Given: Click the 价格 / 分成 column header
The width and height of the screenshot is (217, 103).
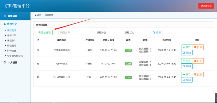Looking at the screenshot, I should click(109, 40).
